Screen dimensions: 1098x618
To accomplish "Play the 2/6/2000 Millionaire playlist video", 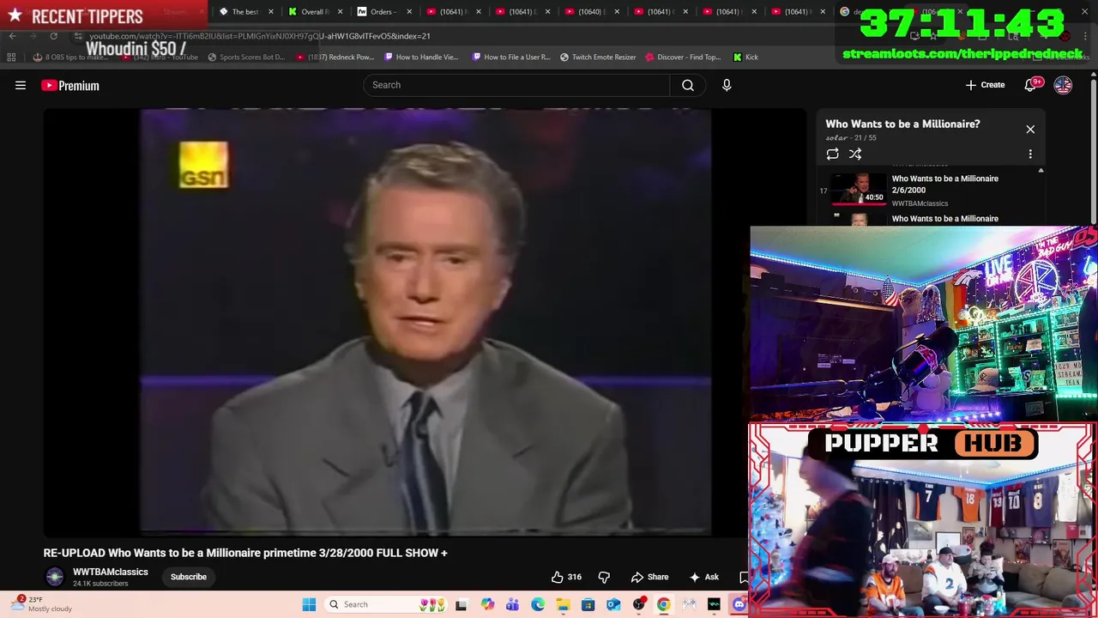I will click(860, 189).
